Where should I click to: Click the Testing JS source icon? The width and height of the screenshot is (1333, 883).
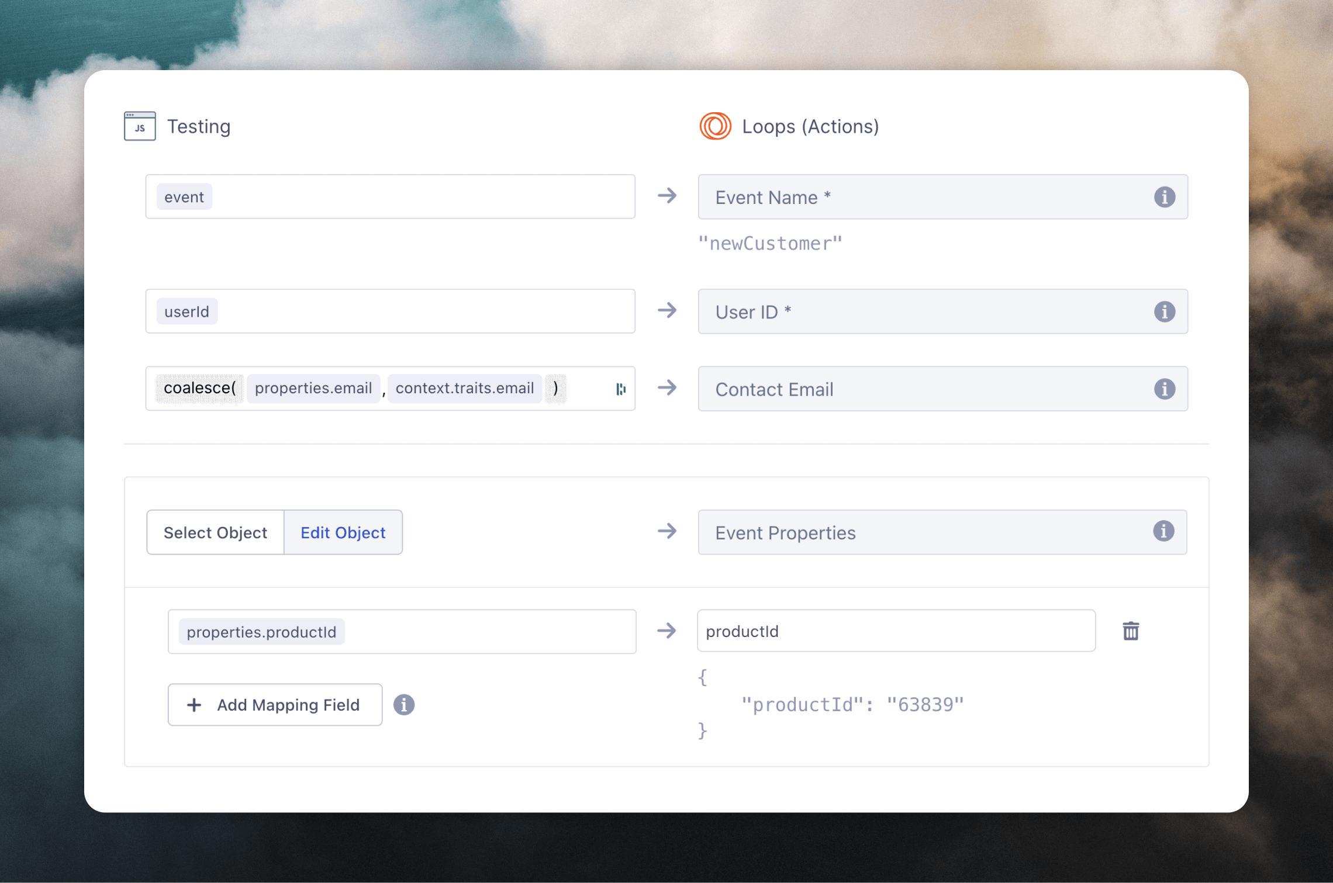[140, 126]
